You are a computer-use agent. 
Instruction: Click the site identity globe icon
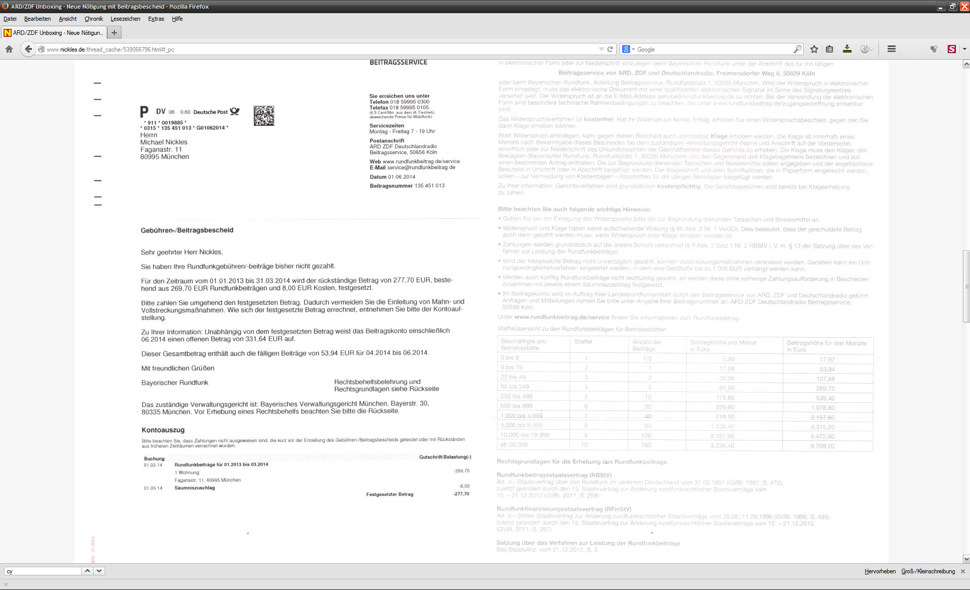pyautogui.click(x=41, y=50)
